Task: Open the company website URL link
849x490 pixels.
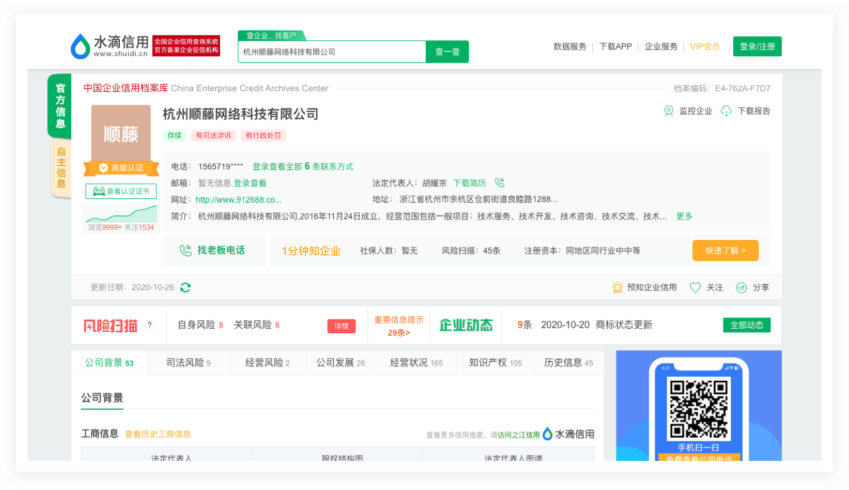Action: [238, 199]
